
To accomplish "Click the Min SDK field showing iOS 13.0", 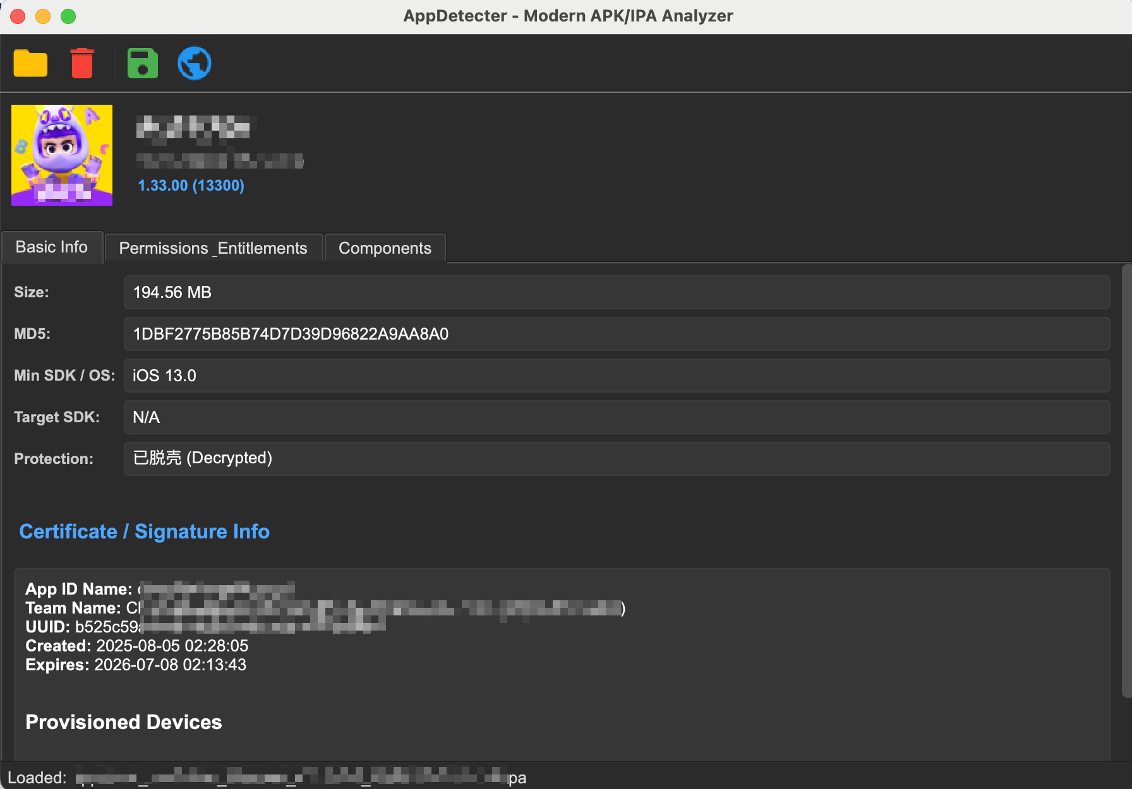I will click(617, 376).
